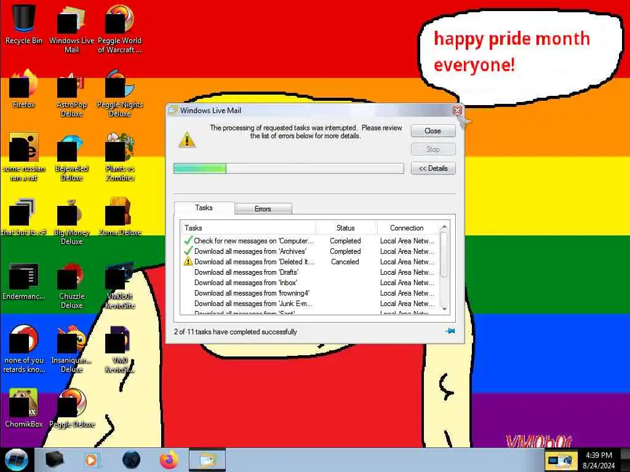630x472 pixels.
Task: Select 'Download all messages from Drafts' row
Action: tap(309, 272)
